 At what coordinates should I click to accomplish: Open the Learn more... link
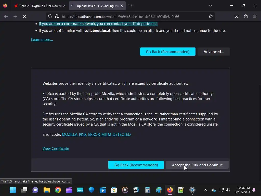42,40
